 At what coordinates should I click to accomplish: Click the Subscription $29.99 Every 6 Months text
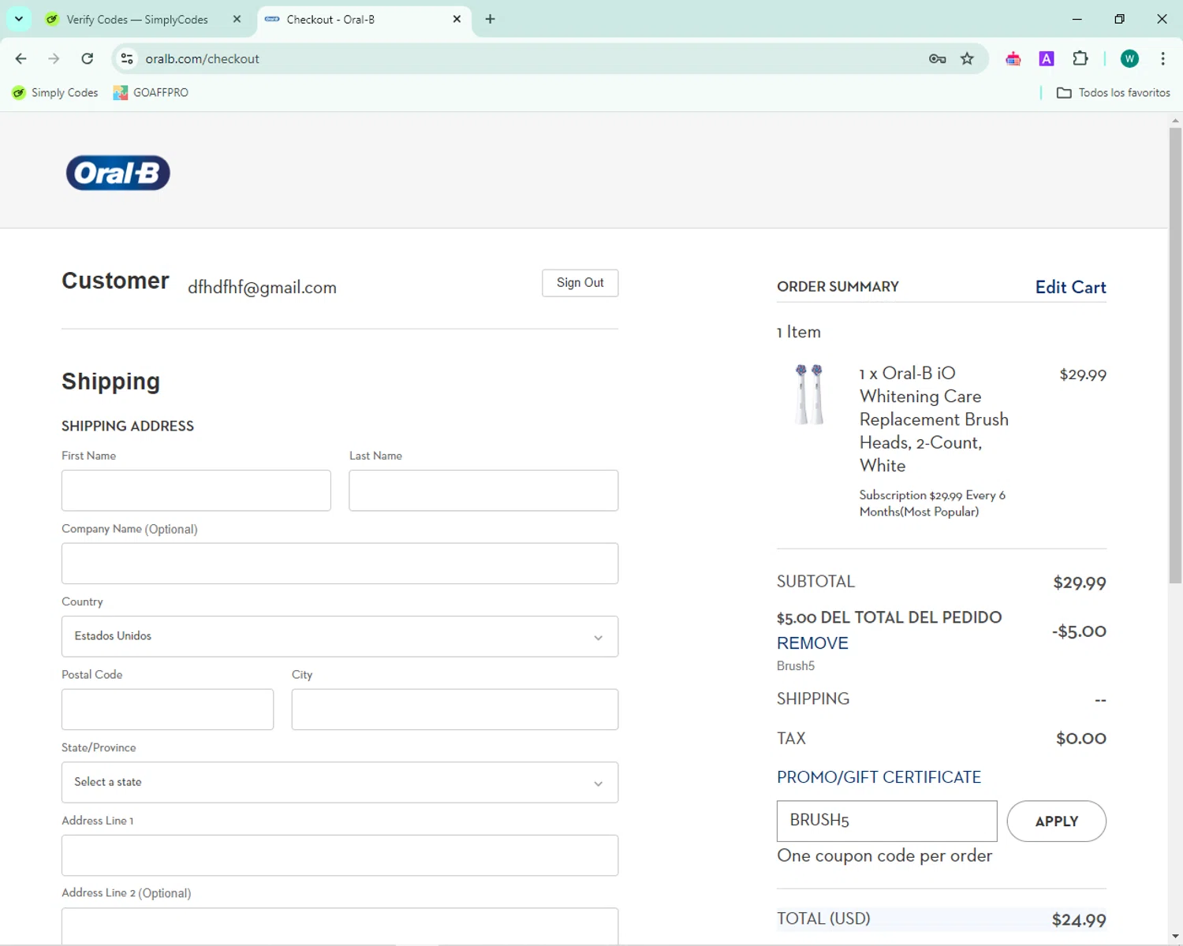(932, 504)
